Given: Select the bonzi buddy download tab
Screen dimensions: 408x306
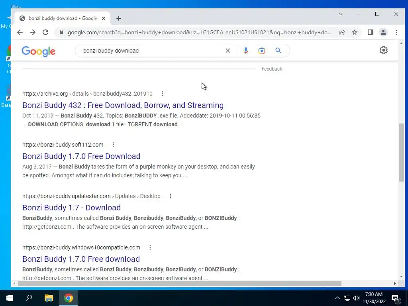Looking at the screenshot, I should click(63, 18).
